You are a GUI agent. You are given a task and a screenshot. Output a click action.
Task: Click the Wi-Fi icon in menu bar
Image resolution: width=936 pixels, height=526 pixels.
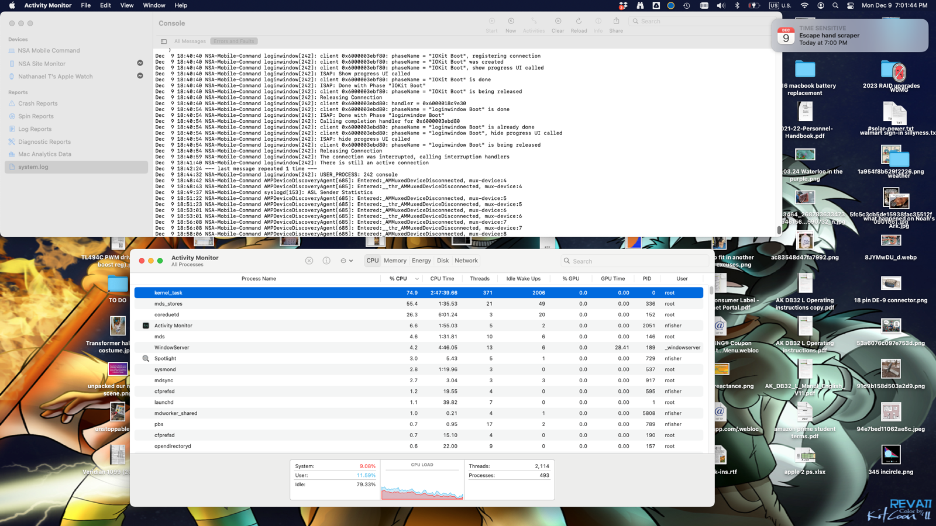pos(804,5)
